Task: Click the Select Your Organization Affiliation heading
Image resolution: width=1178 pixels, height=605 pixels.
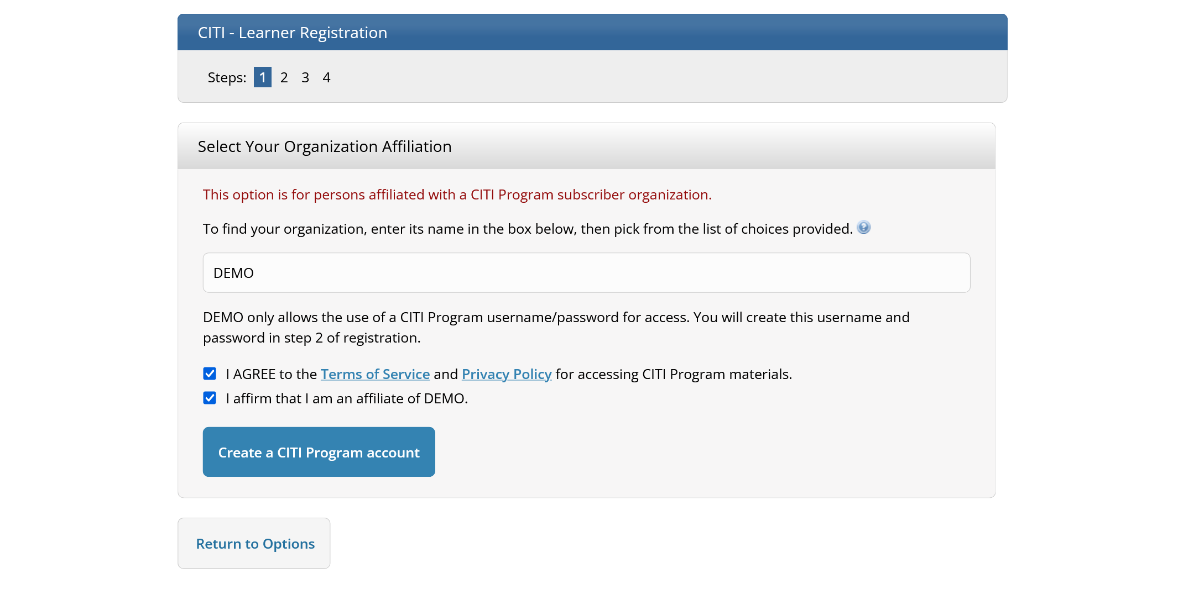Action: click(325, 146)
